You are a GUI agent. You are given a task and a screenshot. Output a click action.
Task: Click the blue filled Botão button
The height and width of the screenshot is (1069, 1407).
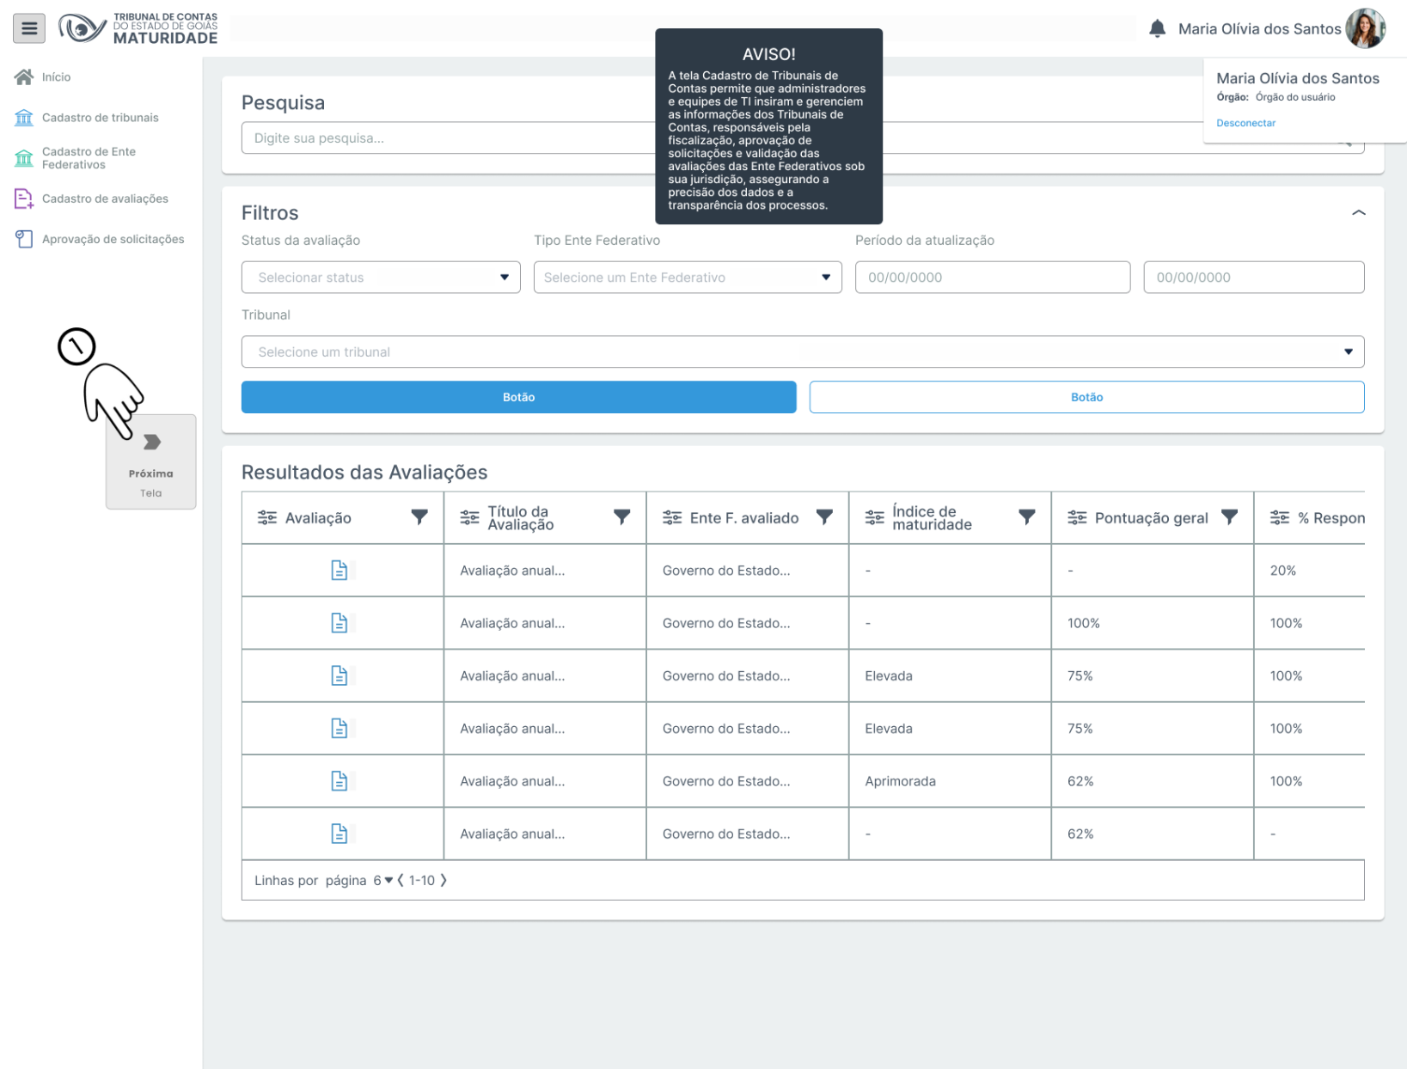(518, 397)
